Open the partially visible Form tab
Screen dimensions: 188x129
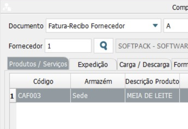(x=180, y=65)
